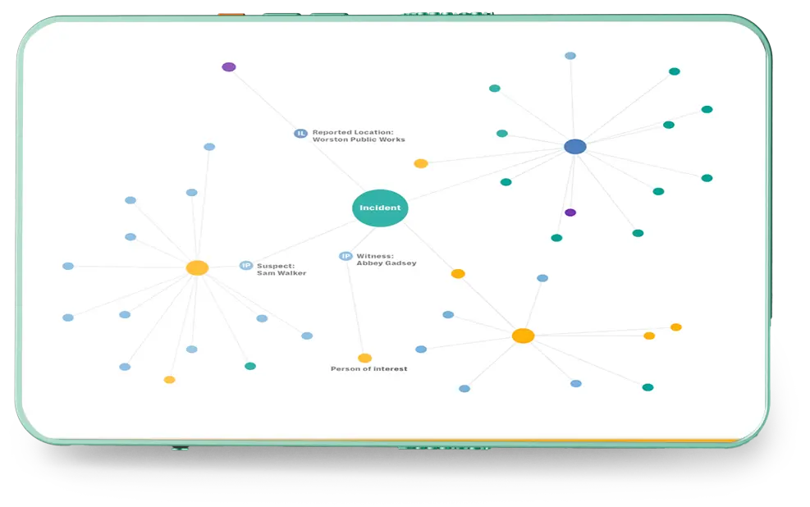Select the central Incident node

(x=380, y=208)
